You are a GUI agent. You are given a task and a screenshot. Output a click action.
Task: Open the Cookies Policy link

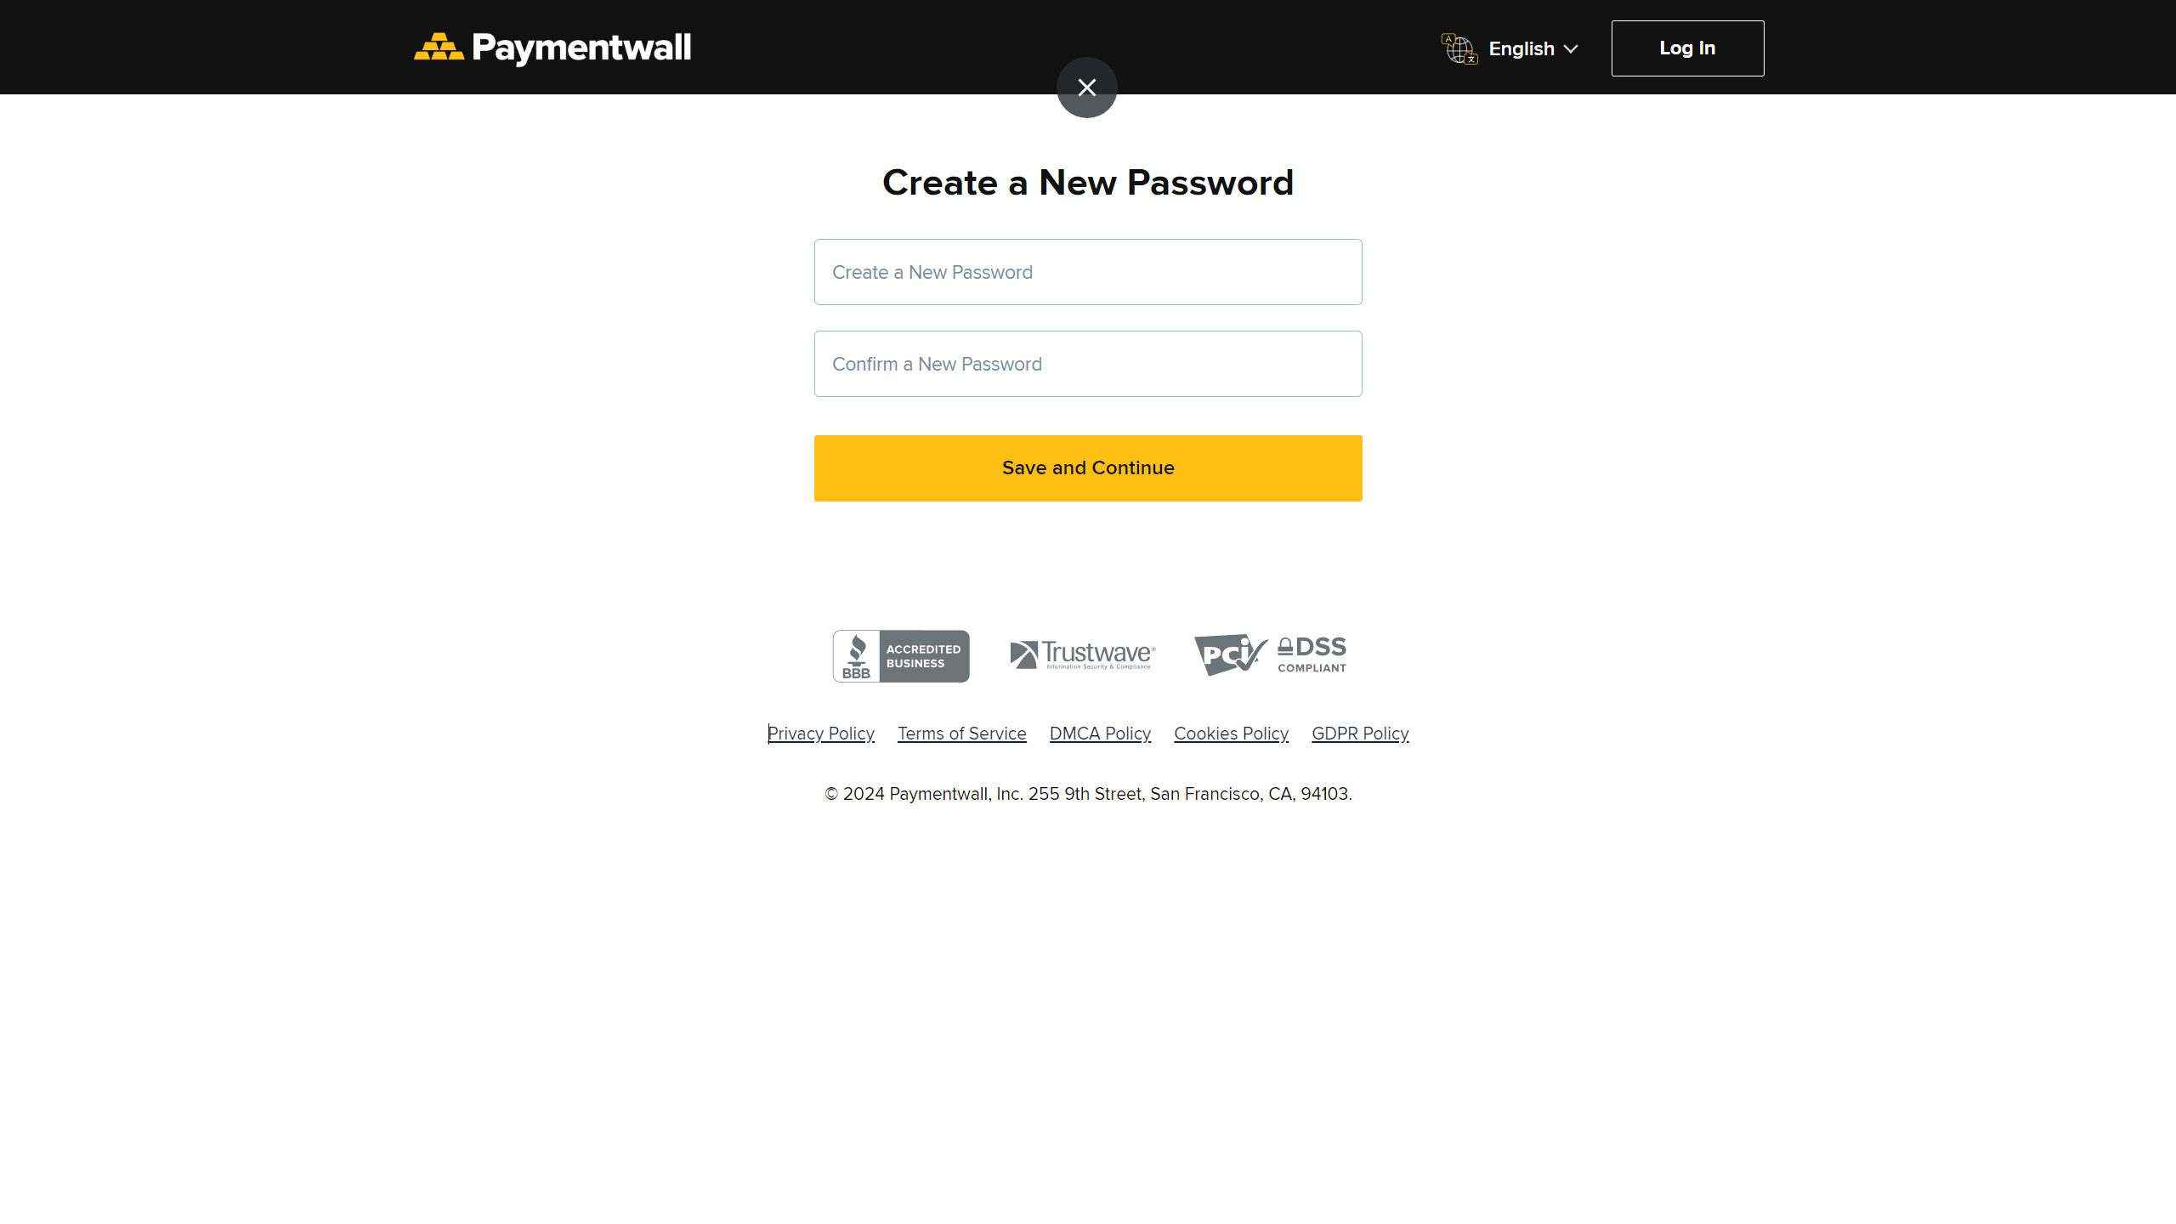pos(1231,734)
